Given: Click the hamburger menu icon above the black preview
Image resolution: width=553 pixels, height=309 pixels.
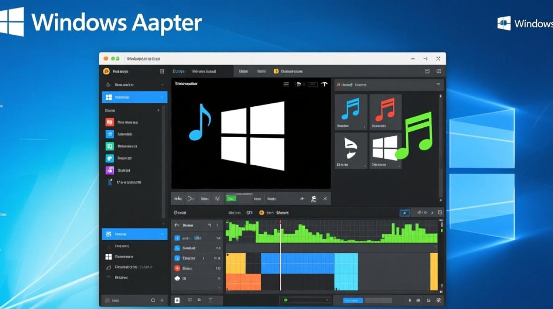Looking at the screenshot, I should (x=286, y=84).
